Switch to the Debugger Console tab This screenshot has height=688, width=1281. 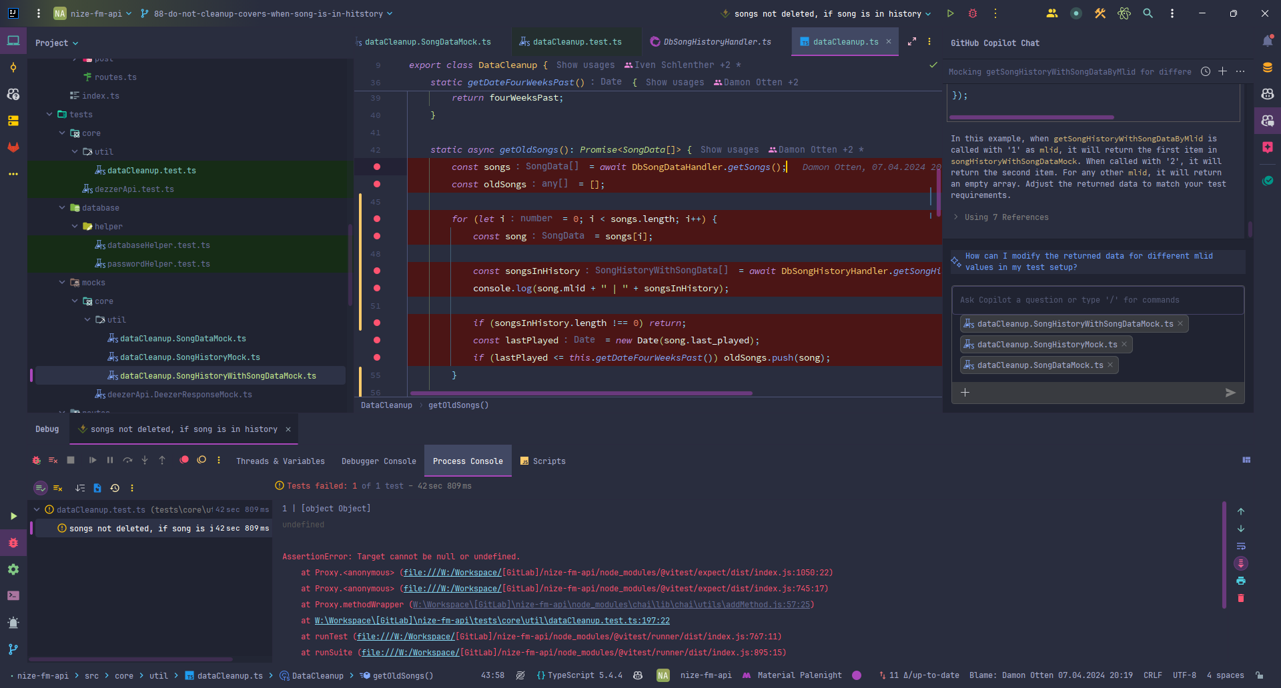click(x=378, y=461)
